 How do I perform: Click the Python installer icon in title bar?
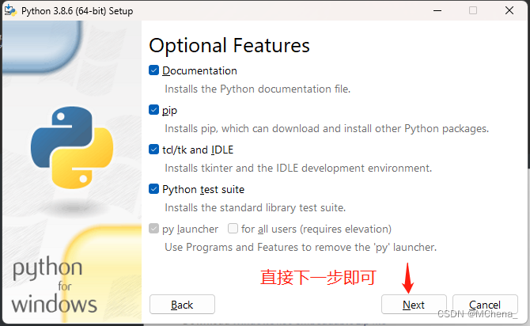point(10,10)
